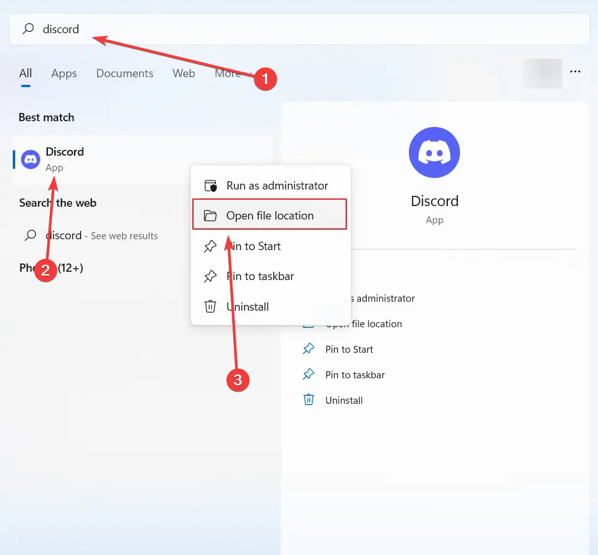The width and height of the screenshot is (598, 555).
Task: Click the blue trash icon in details pane
Action: (309, 399)
